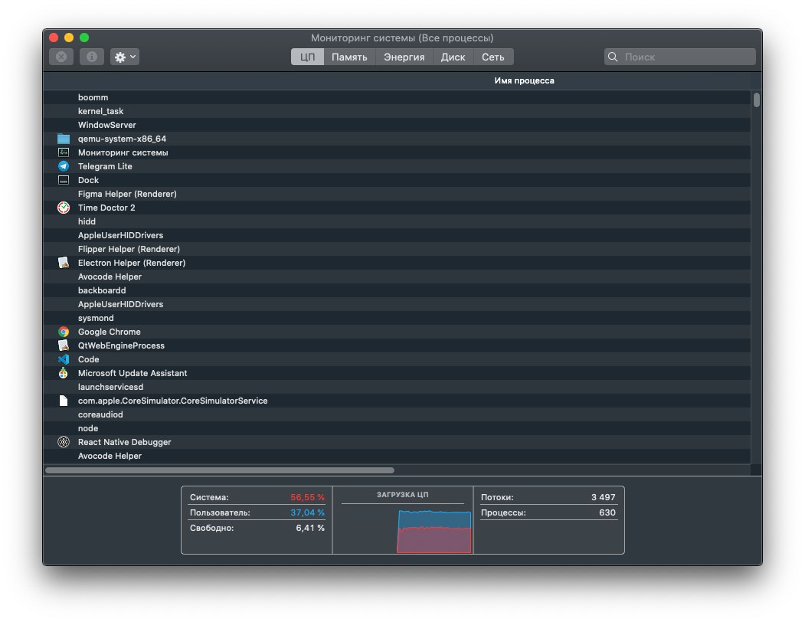Click the Code (VS Code) icon
Screen dimensions: 805x622
point(63,359)
